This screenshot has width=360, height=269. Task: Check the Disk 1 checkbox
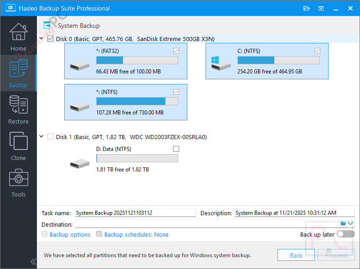[x=50, y=137]
